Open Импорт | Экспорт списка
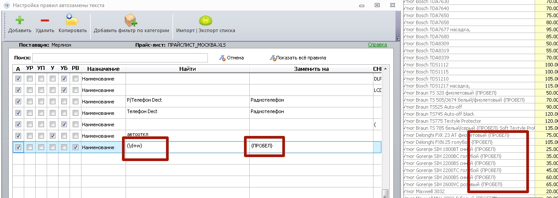This screenshot has width=558, height=198. coord(205,25)
